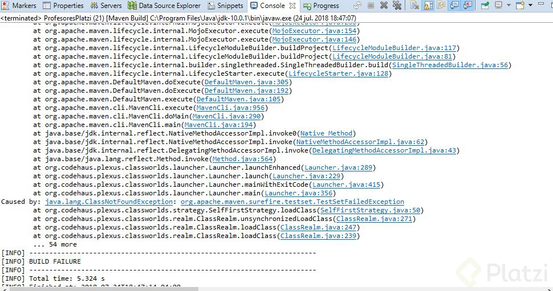Click the DefaultMaven.java:192 link
553x291 pixels.
point(246,91)
